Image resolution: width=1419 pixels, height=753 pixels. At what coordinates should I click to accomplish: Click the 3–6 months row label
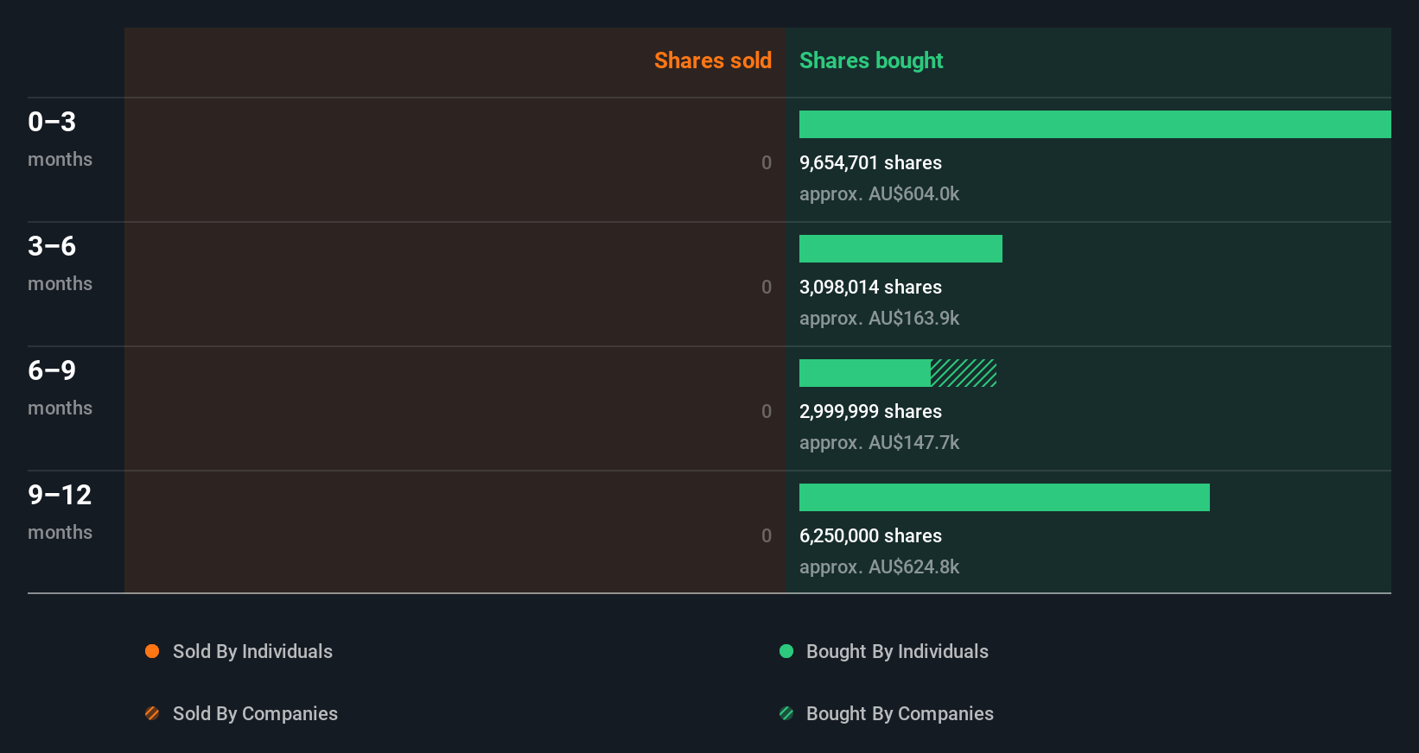click(x=60, y=263)
